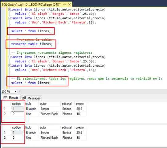167x148 pixels.
Task: Open the 100 % zoom dropdown
Action: (x=15, y=92)
